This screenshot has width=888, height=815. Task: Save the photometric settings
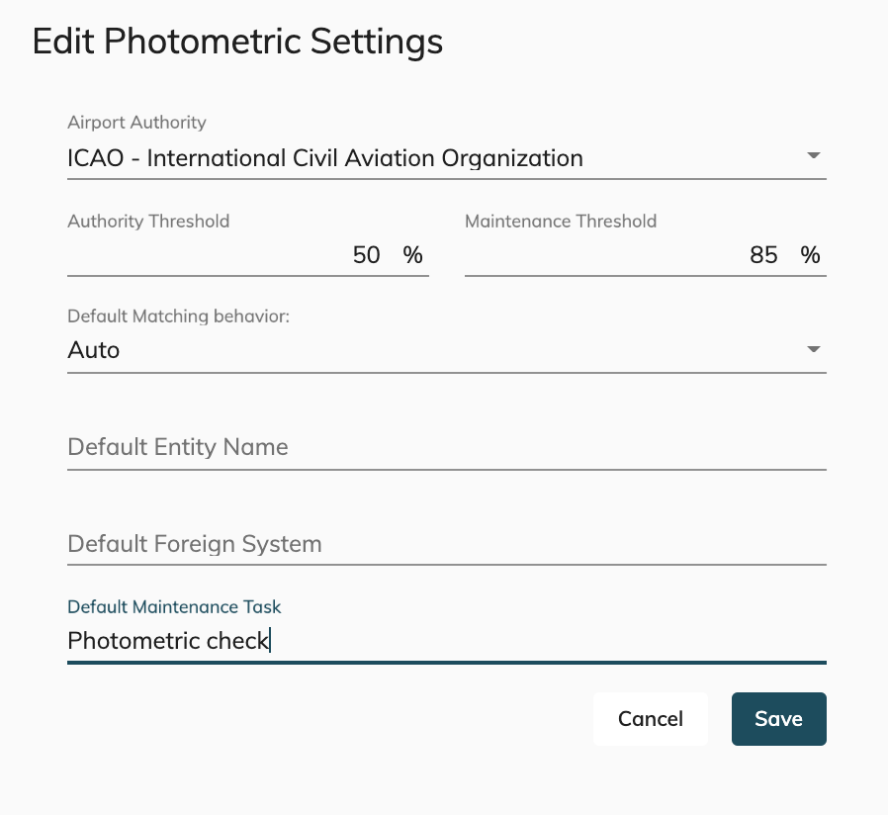(x=778, y=719)
